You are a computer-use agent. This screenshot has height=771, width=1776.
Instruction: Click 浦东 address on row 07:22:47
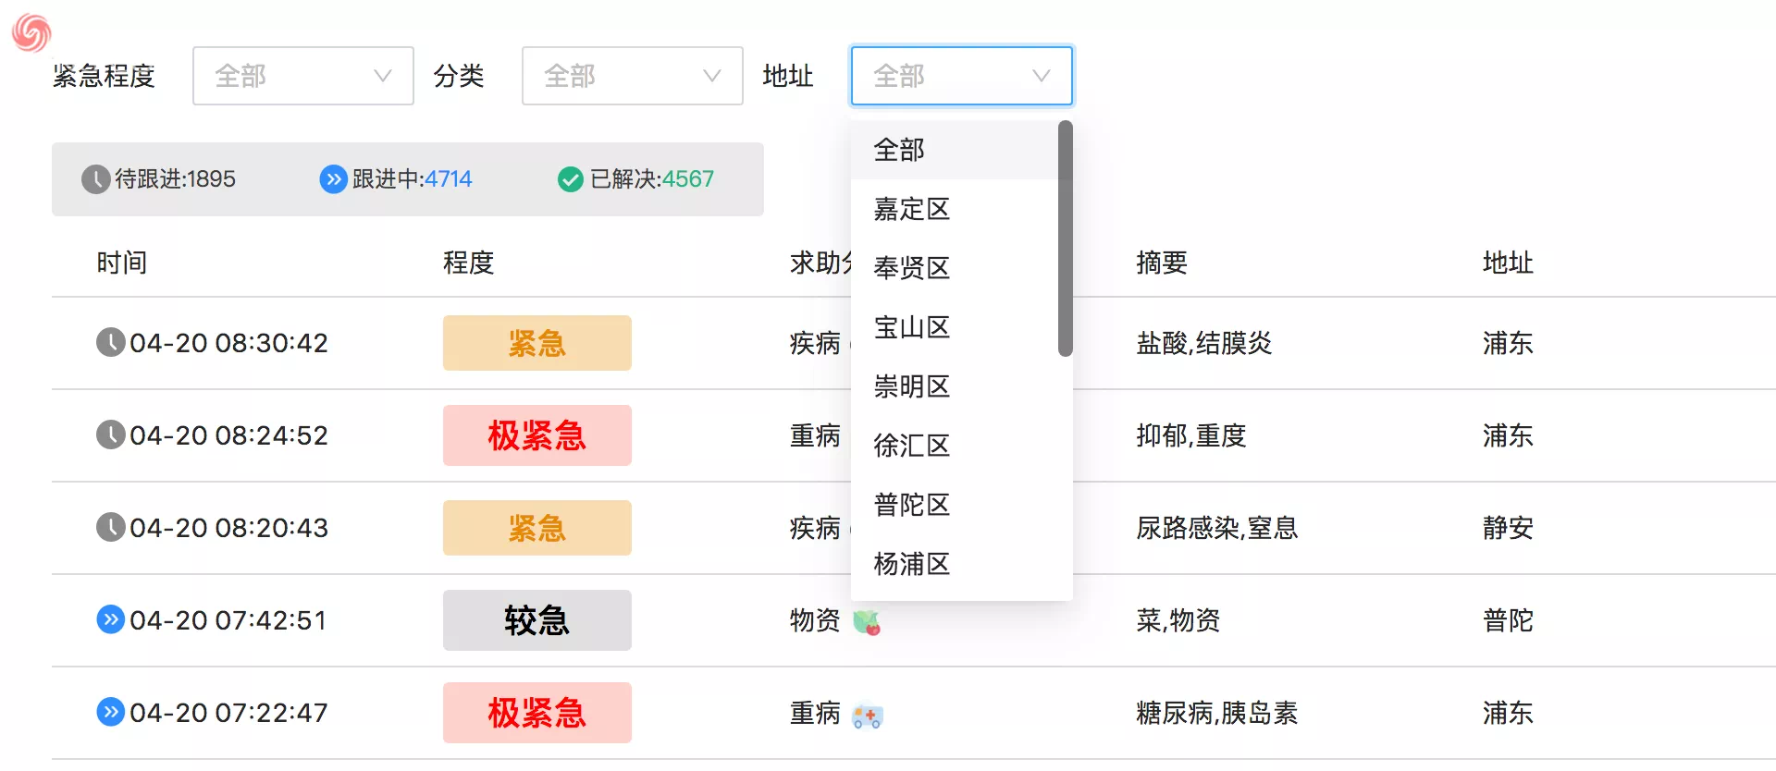tap(1509, 713)
